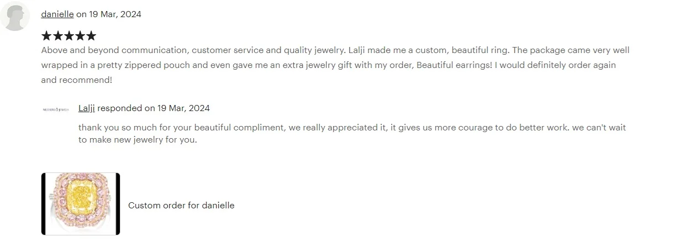The width and height of the screenshot is (680, 252).
Task: Click the "and recommend!" review line
Action: click(x=76, y=80)
